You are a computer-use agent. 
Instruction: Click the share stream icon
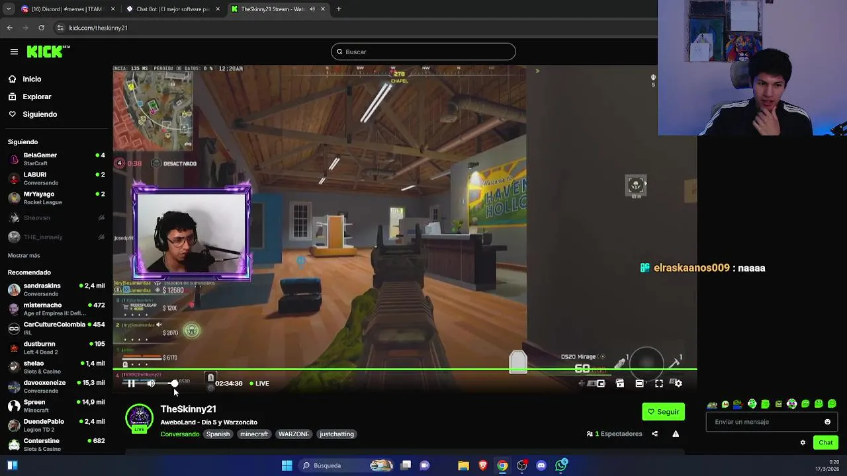(x=654, y=434)
